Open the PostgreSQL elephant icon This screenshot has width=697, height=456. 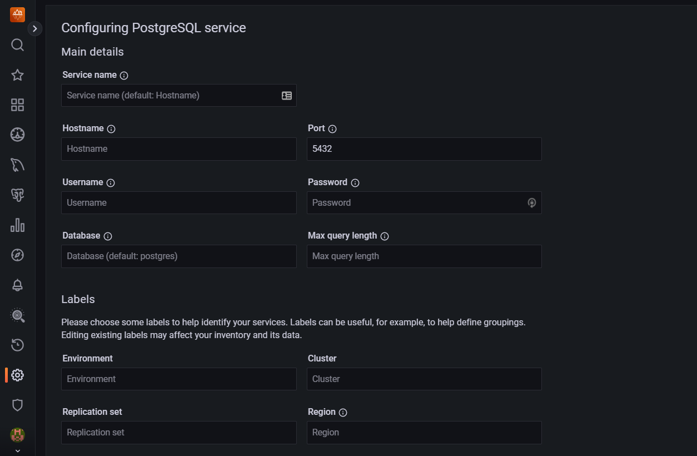tap(17, 195)
